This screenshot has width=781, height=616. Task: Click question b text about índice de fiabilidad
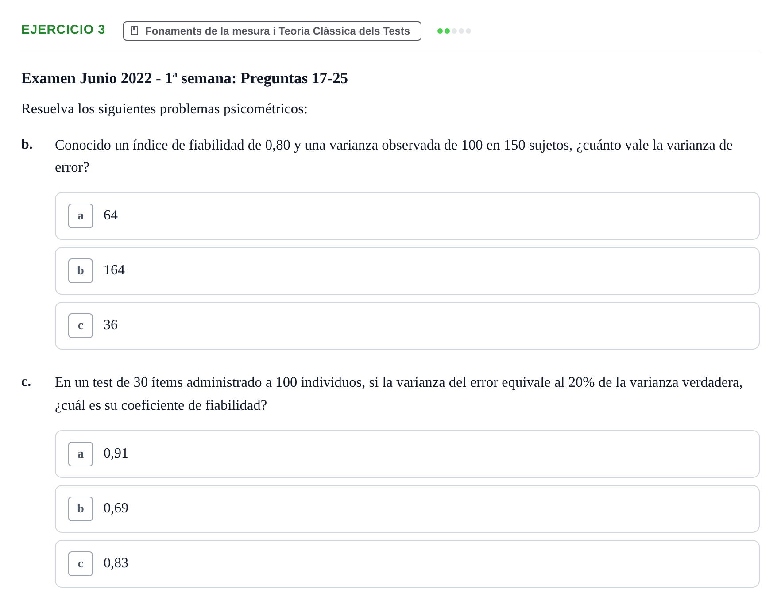(394, 156)
